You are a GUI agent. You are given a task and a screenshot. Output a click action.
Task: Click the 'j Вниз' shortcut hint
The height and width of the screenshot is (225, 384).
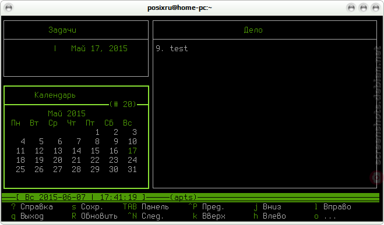coord(267,206)
